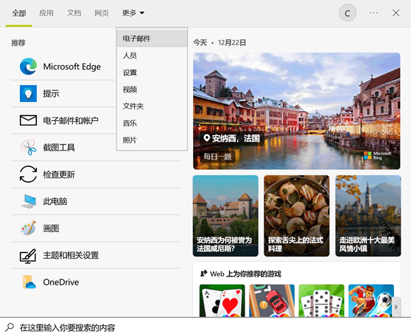411x336 pixels.
Task: Switch to the 文档 tab
Action: point(74,13)
